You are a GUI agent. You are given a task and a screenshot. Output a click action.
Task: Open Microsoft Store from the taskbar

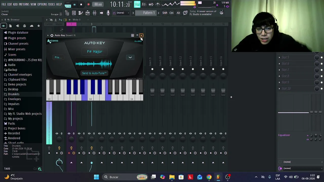tap(181, 177)
